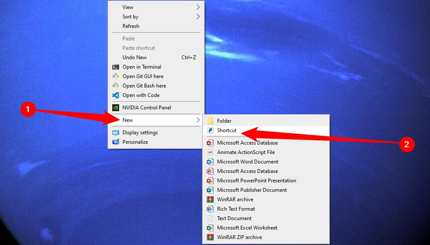Expand the Sort by submenu arrow
This screenshot has width=430, height=245.
(x=198, y=17)
